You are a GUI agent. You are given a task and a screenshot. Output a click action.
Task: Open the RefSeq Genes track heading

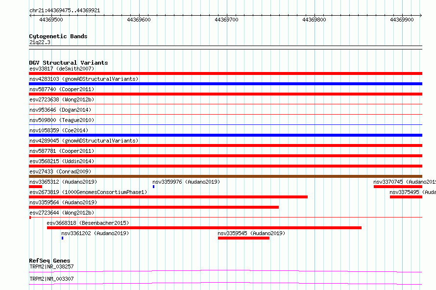[x=49, y=261]
